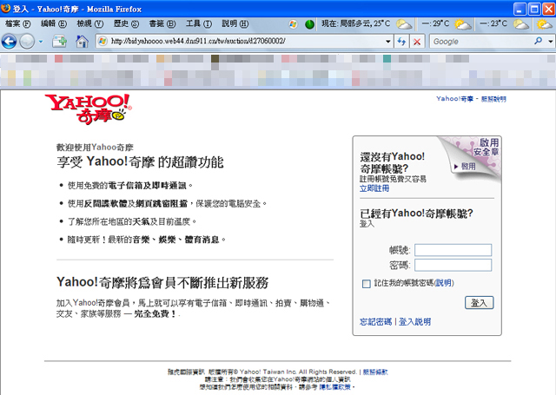Image resolution: width=556 pixels, height=395 pixels.
Task: Open 服務說明 link at top right
Action: (493, 99)
